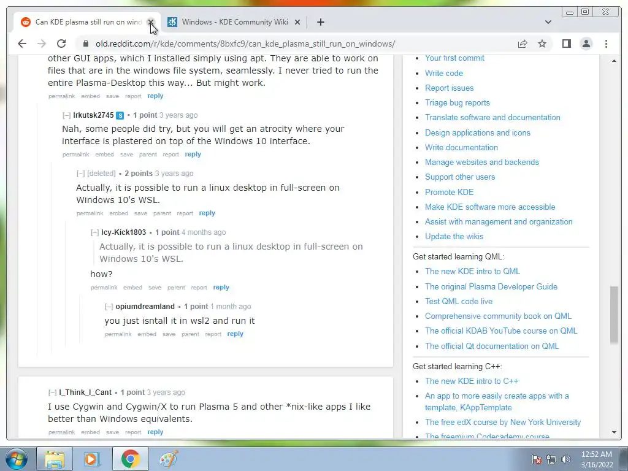Bookmark this page with star icon

click(542, 44)
